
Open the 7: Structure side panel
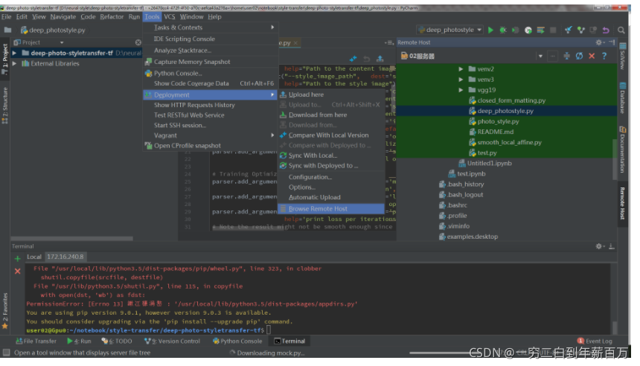(5, 105)
